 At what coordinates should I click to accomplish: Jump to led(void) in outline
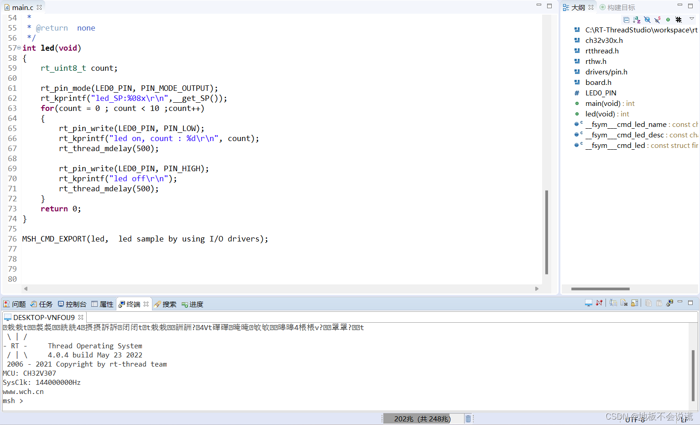607,114
